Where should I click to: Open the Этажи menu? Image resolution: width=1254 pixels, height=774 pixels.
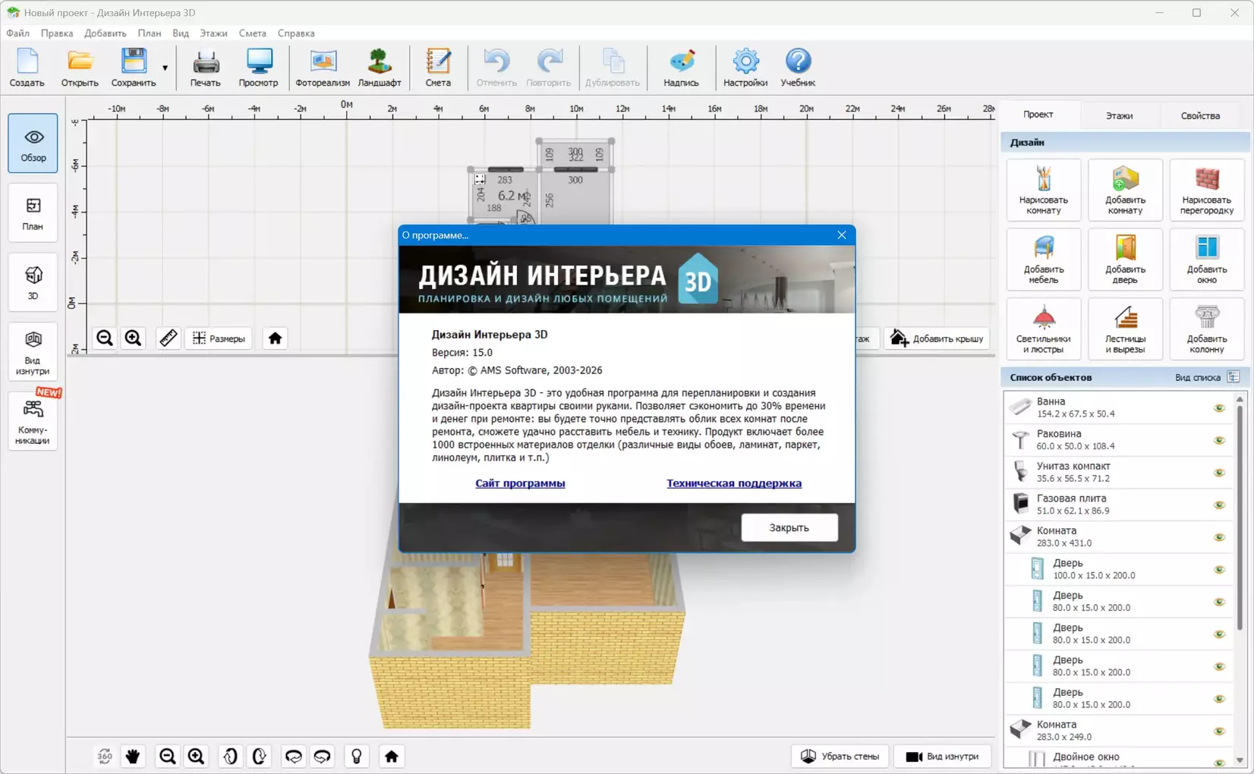pos(213,33)
